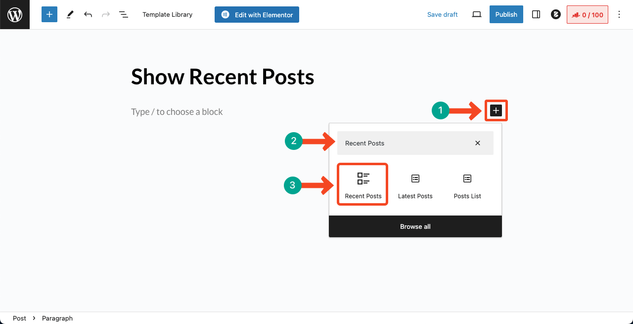Select the pencil Tools icon
The image size is (633, 324).
[x=70, y=15]
